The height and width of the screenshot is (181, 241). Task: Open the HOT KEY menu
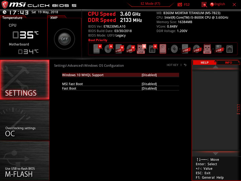pos(172,65)
